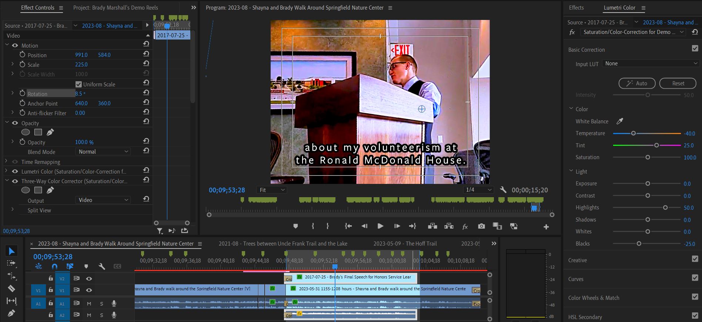This screenshot has height=322, width=702.
Task: Toggle Lumetri Color effect visibility
Action: tap(15, 171)
